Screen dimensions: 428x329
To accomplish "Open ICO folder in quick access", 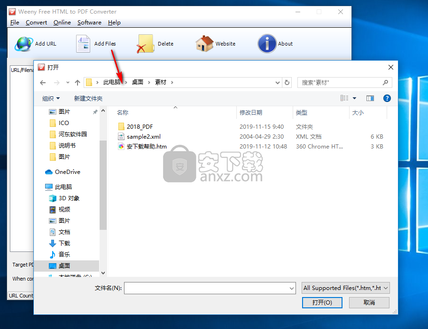I will [x=63, y=123].
